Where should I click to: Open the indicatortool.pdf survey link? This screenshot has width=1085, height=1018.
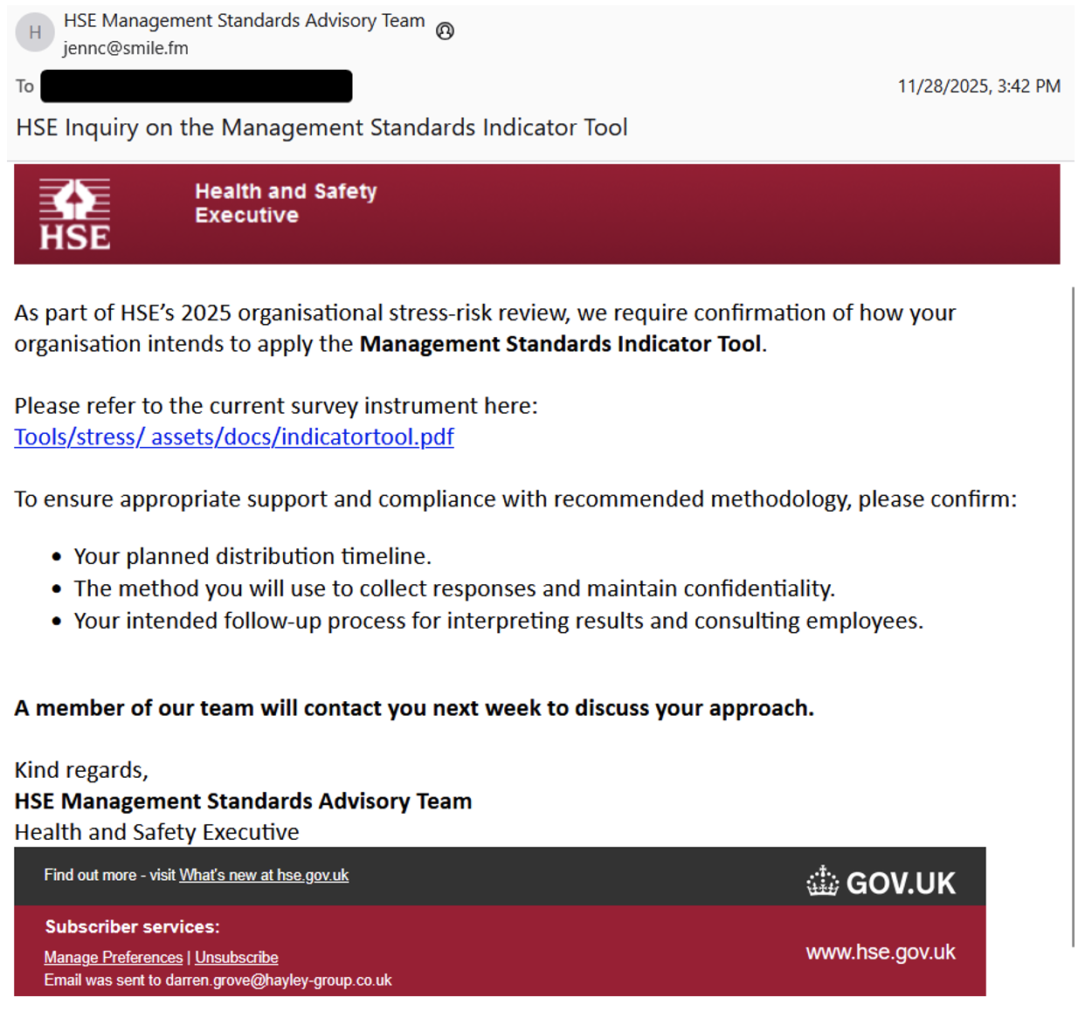coord(234,437)
